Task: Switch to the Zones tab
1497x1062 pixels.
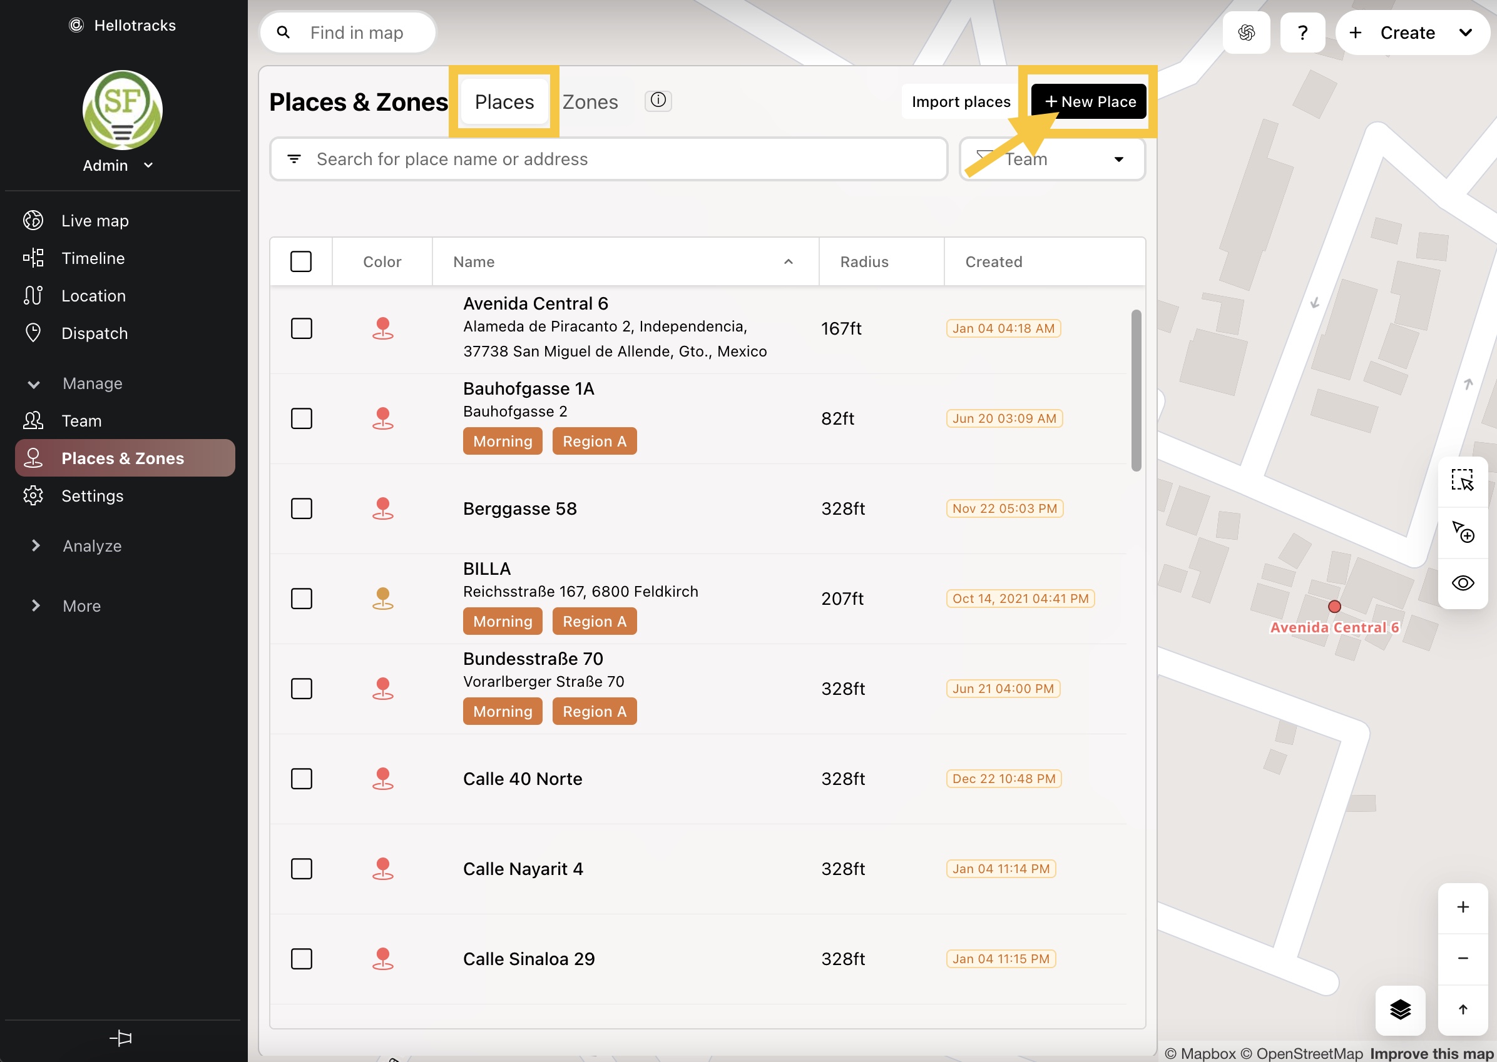Action: pyautogui.click(x=590, y=101)
